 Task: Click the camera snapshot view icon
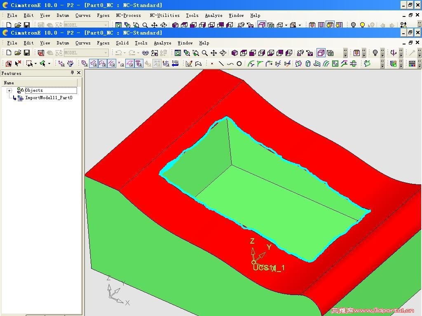click(309, 53)
